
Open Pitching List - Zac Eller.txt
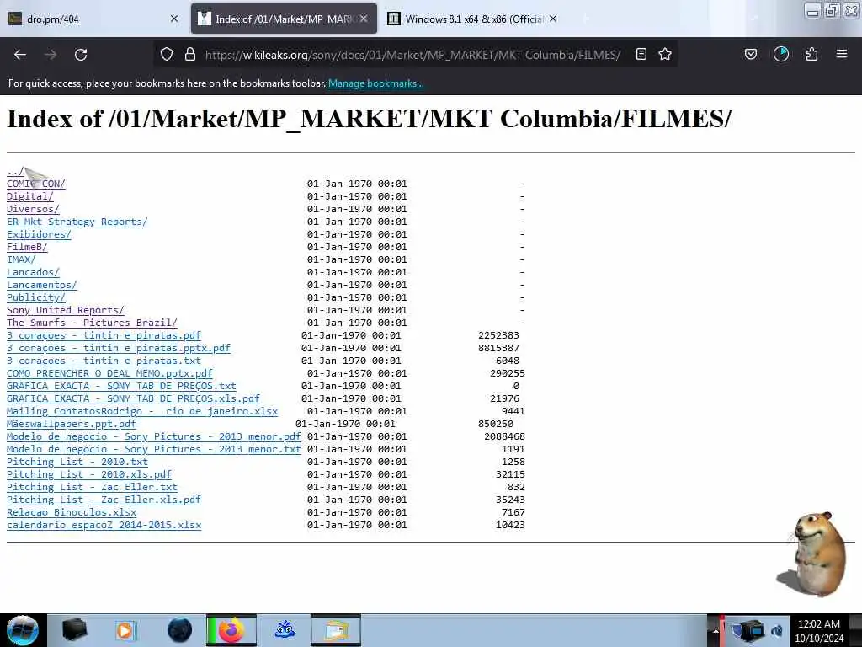(92, 488)
